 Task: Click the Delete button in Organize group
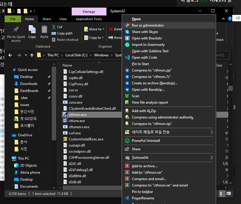point(115,29)
